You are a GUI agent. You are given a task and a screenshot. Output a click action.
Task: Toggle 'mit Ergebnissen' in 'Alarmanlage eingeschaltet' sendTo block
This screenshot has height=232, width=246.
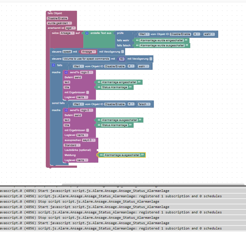coord(88,92)
